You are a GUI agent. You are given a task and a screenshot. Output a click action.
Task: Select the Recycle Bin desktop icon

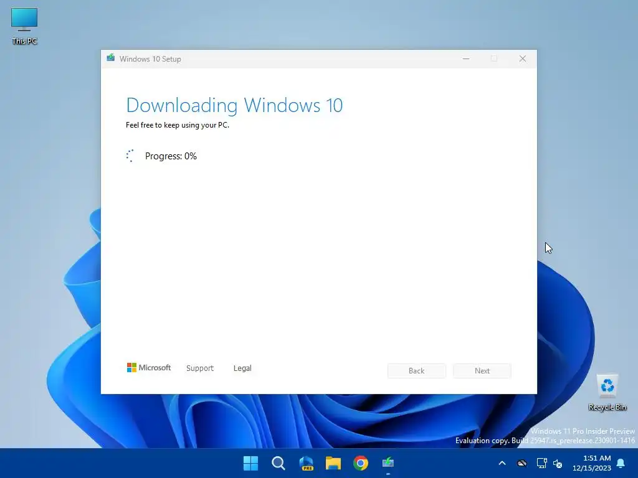(607, 393)
